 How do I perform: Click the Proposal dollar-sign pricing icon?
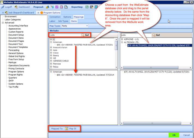(x=52, y=7)
